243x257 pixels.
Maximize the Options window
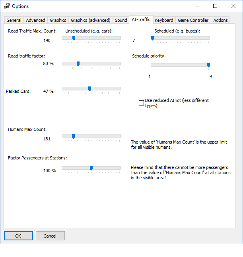(x=215, y=6)
